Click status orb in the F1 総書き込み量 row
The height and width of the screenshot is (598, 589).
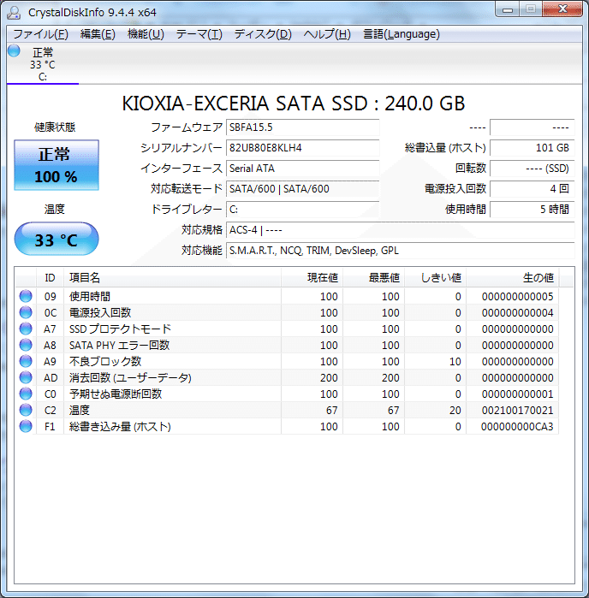[26, 426]
